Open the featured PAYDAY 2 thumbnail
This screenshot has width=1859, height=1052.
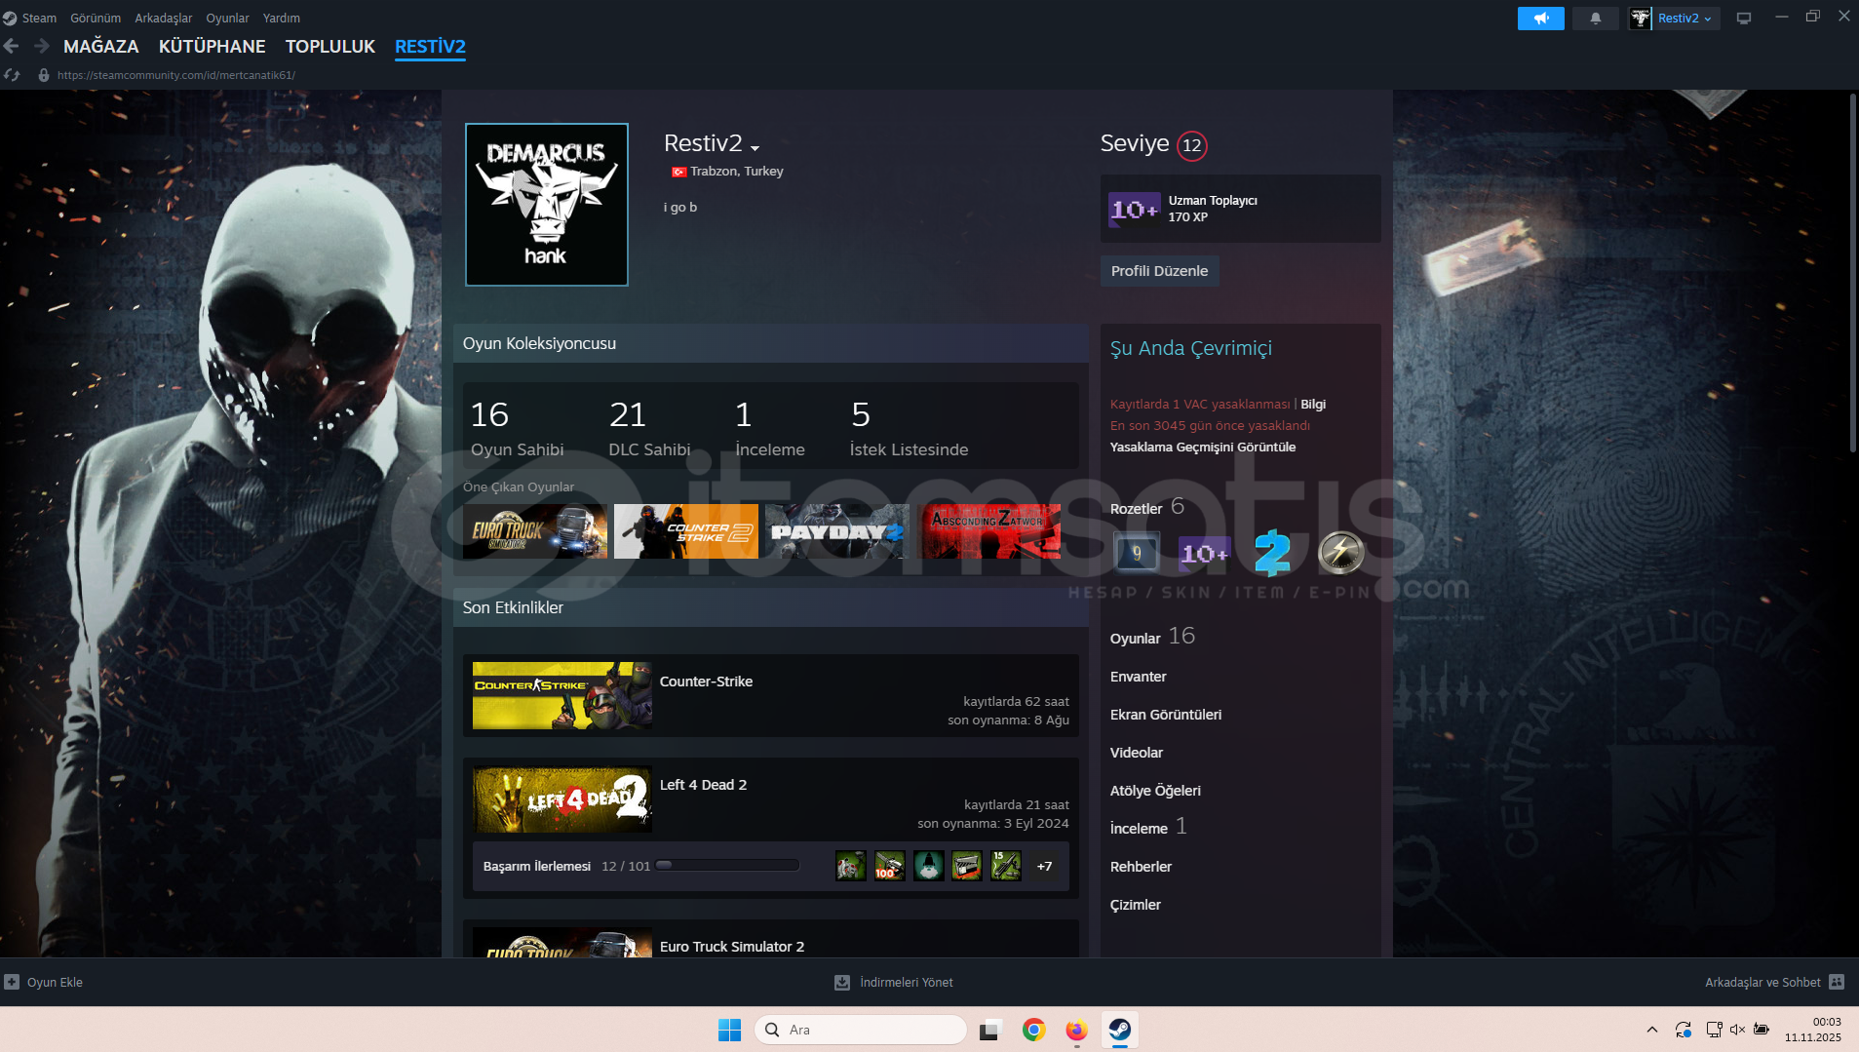[x=837, y=531]
